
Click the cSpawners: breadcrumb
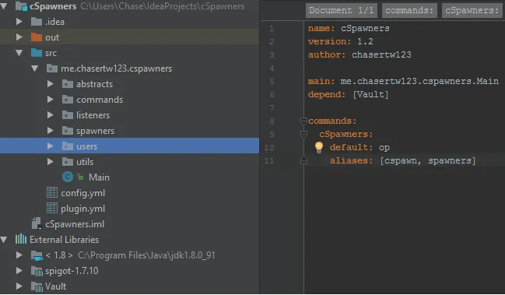tap(472, 11)
